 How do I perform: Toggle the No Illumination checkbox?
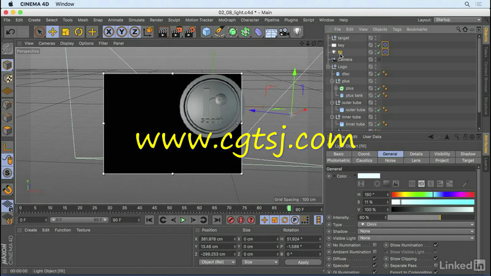click(375, 245)
